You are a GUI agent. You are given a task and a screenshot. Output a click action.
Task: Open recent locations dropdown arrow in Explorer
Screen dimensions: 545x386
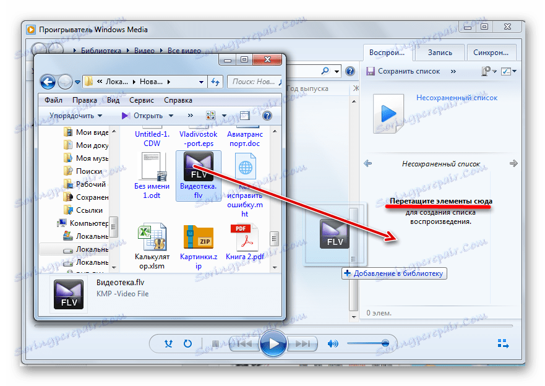tap(77, 82)
